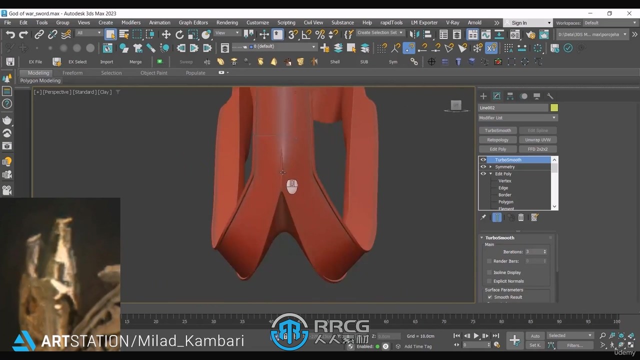The height and width of the screenshot is (360, 640).
Task: Click the floppy disk save icon
Action: click(x=10, y=61)
